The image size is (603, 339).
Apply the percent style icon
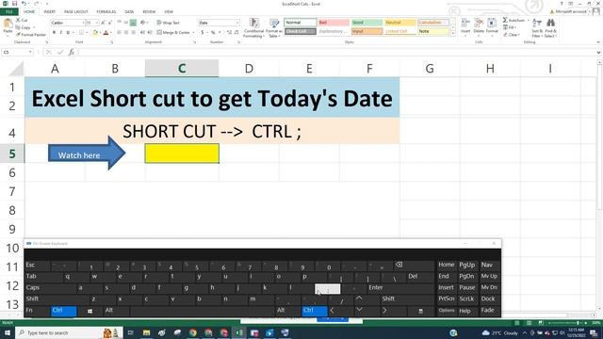coord(213,33)
